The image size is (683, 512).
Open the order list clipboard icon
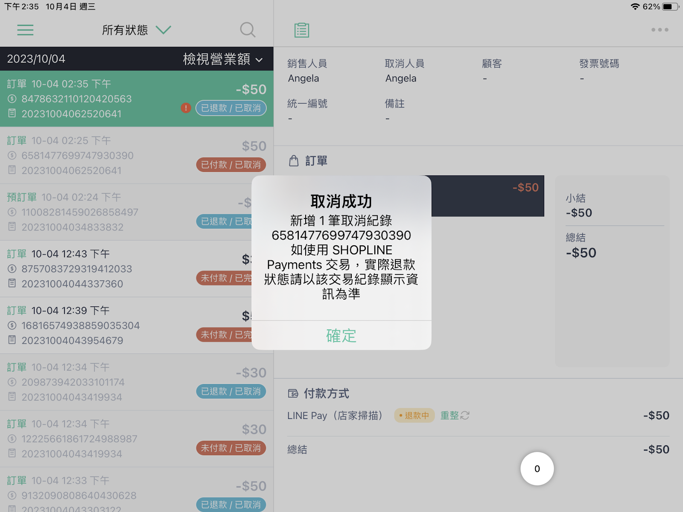pos(302,30)
